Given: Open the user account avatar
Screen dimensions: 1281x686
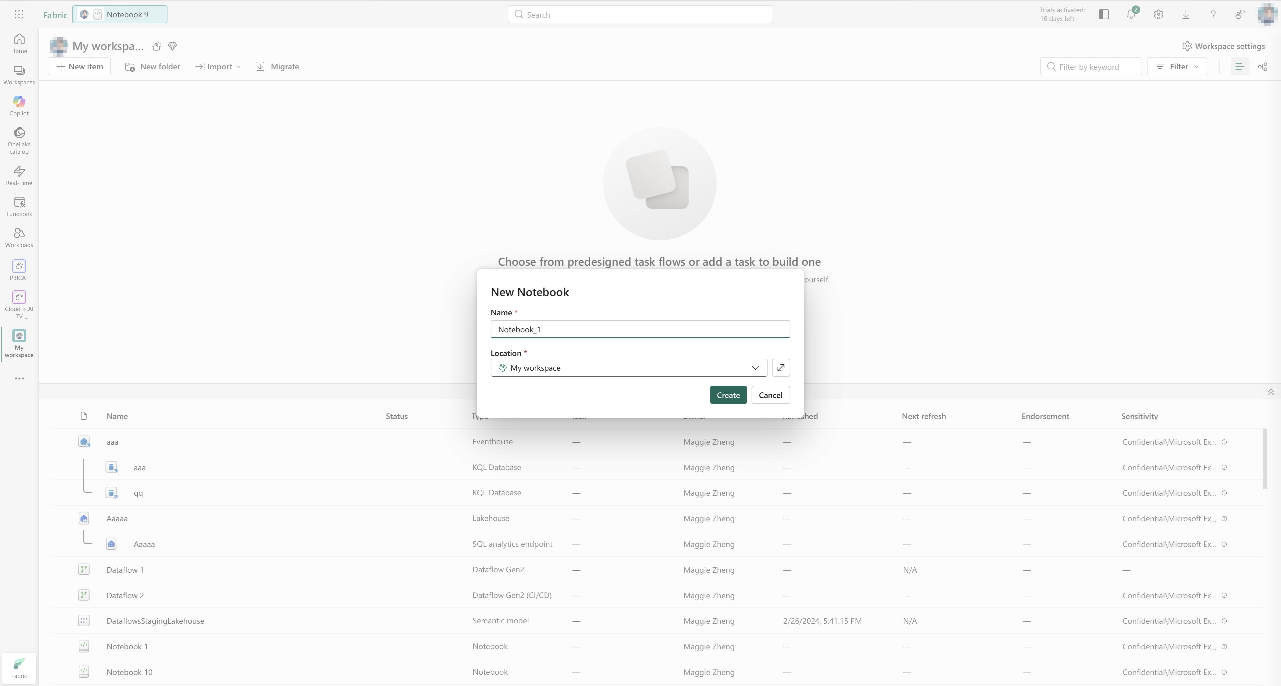Looking at the screenshot, I should coord(1267,14).
